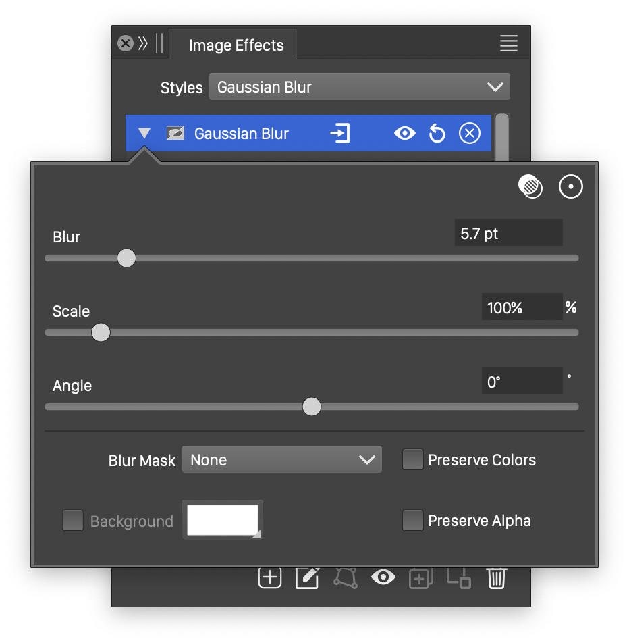This screenshot has height=643, width=629.
Task: Enable the Preserve Alpha checkbox
Action: (412, 521)
